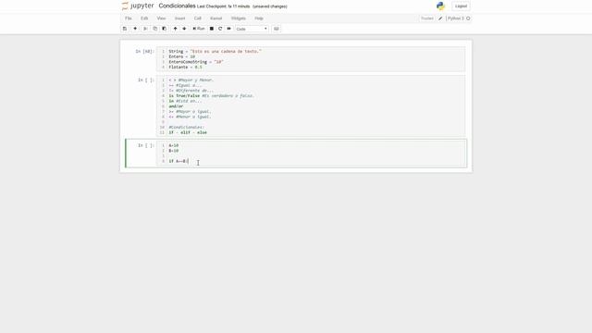This screenshot has width=592, height=333.
Task: Click the edit mode pencil icon
Action: (x=440, y=18)
